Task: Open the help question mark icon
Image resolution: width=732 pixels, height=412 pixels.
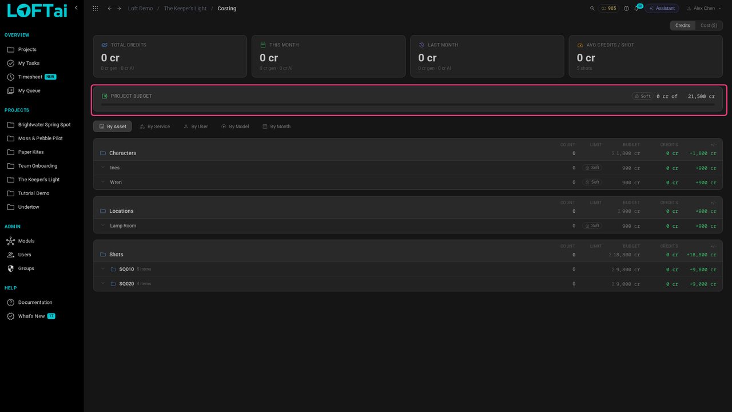Action: click(626, 9)
